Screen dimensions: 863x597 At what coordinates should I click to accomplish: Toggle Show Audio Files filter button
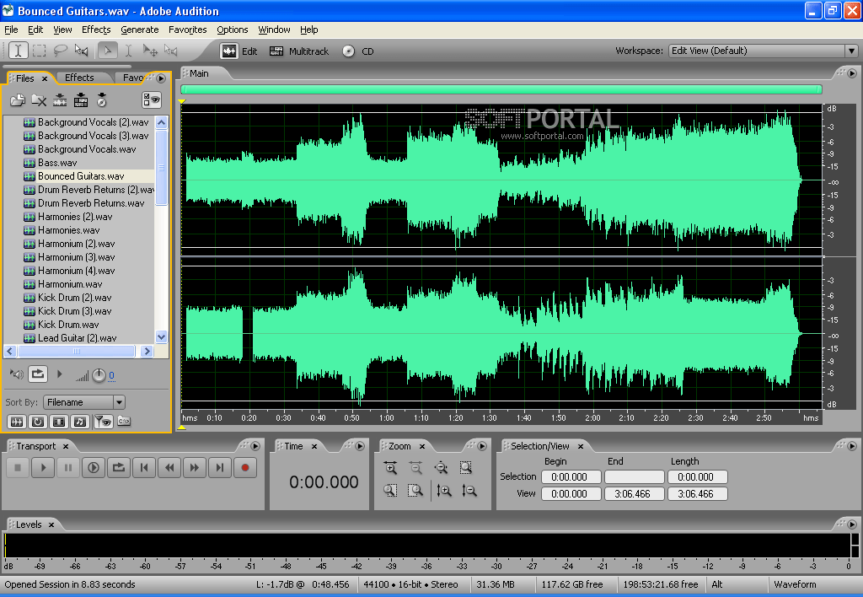tap(17, 422)
